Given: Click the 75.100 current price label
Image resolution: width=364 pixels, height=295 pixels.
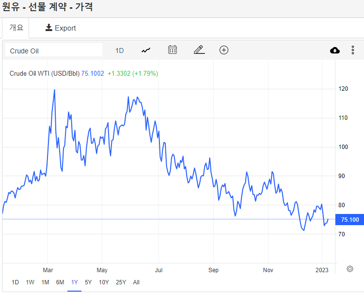Looking at the screenshot, I should tap(349, 219).
